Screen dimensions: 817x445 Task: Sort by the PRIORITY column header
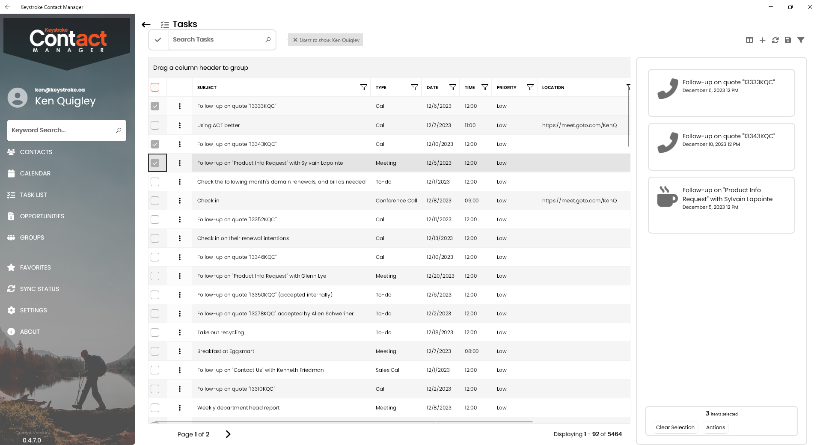(x=506, y=87)
